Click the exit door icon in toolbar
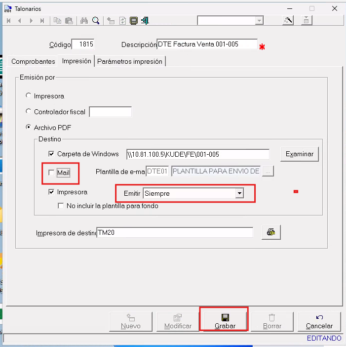The width and height of the screenshot is (346, 347). coord(145,21)
